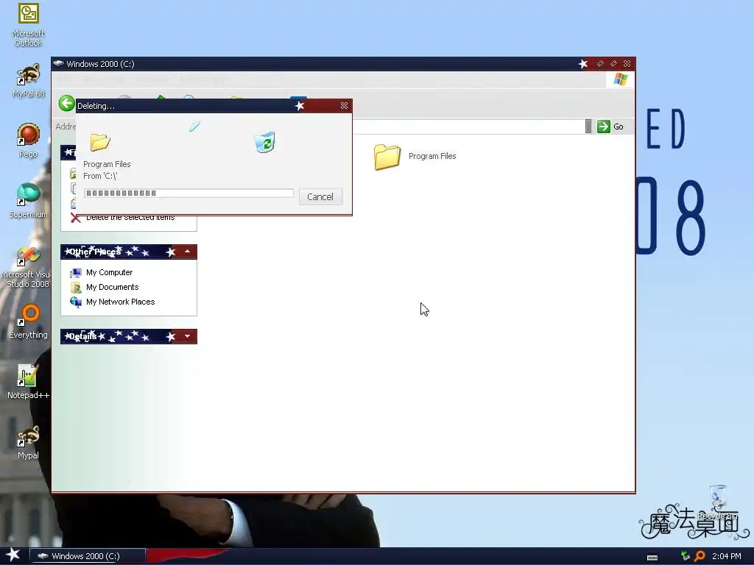Click green Back arrow in Explorer toolbar
This screenshot has height=565, width=754.
point(67,103)
